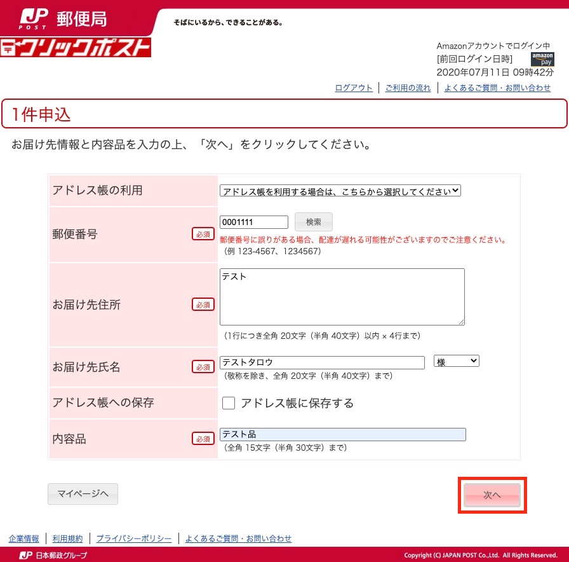
Task: Open the プライバシーポリシー link
Action: pos(134,537)
